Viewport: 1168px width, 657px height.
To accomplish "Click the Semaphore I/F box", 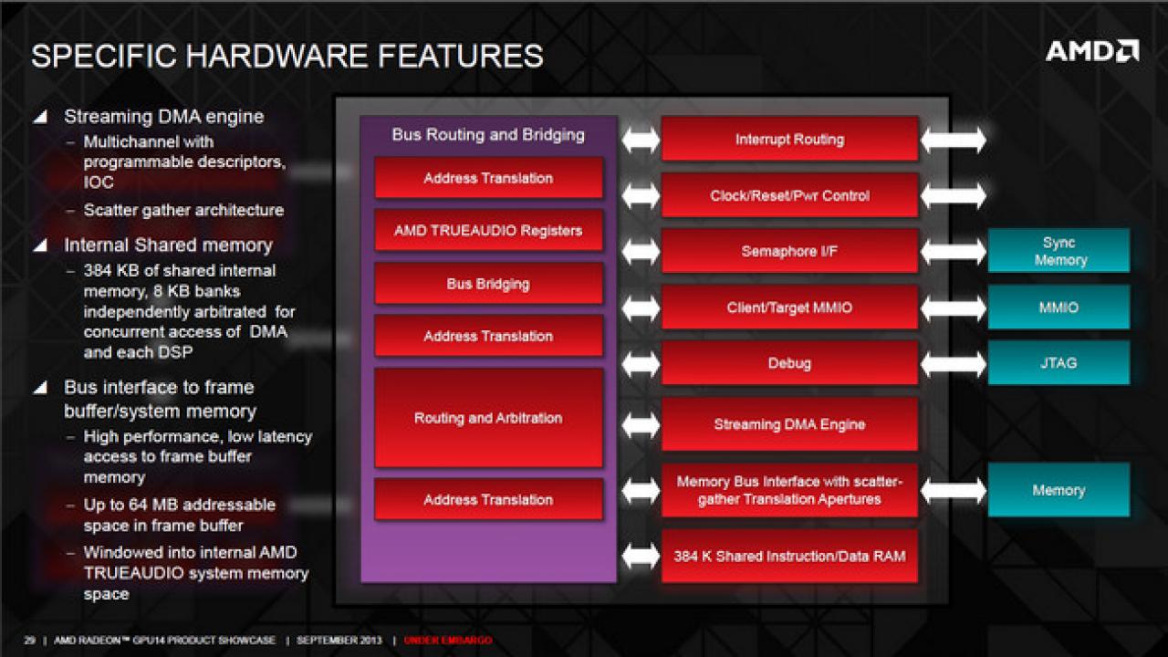I will point(789,251).
